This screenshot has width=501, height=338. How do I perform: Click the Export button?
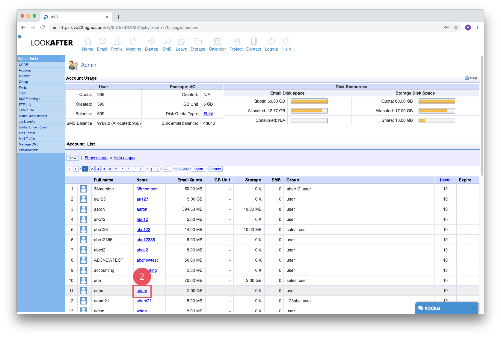click(198, 169)
